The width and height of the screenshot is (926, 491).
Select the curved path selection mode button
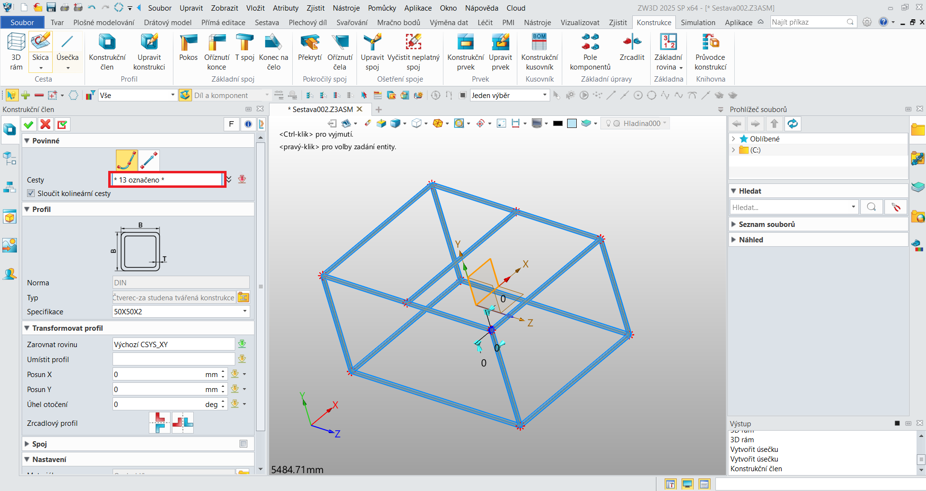pos(127,160)
